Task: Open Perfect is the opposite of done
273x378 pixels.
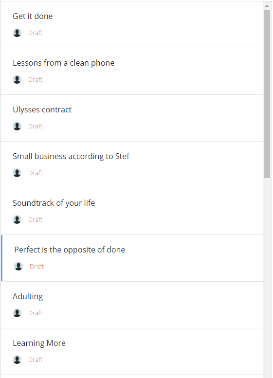Action: pos(132,258)
